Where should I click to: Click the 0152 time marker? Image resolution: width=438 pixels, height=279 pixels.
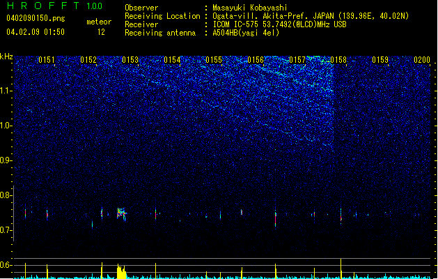tap(88, 60)
